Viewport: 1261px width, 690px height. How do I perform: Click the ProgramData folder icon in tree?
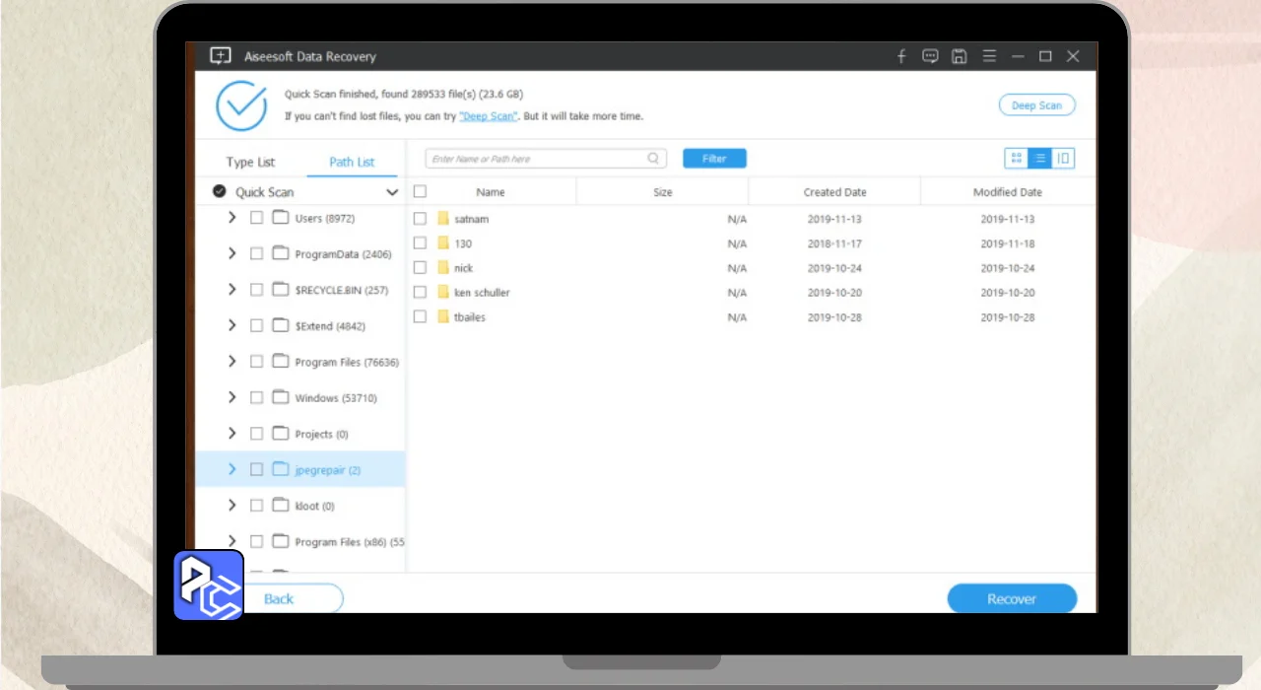(280, 253)
